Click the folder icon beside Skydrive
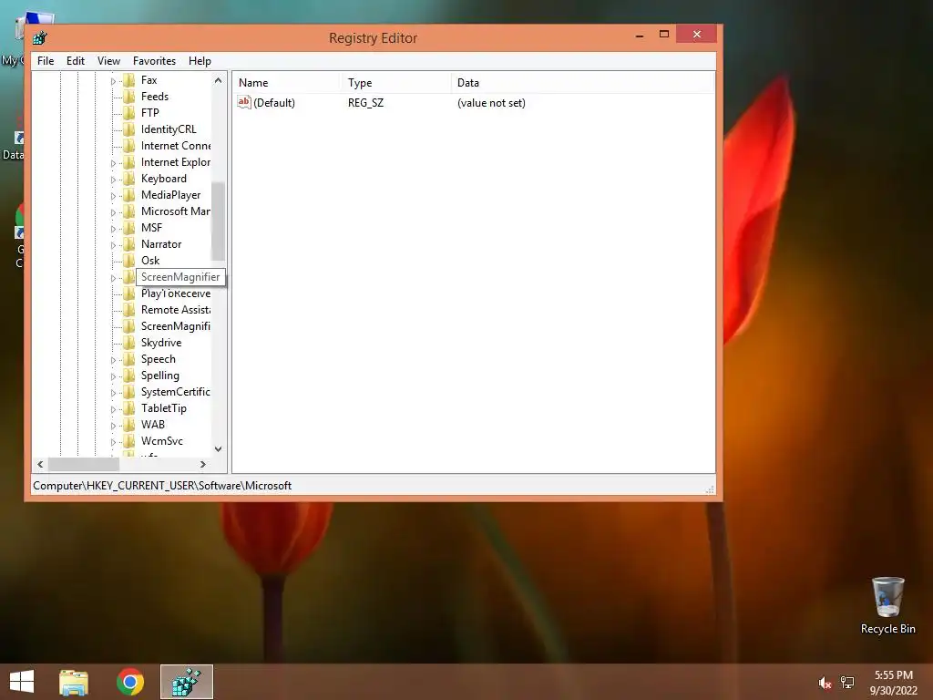The height and width of the screenshot is (700, 933). [128, 343]
